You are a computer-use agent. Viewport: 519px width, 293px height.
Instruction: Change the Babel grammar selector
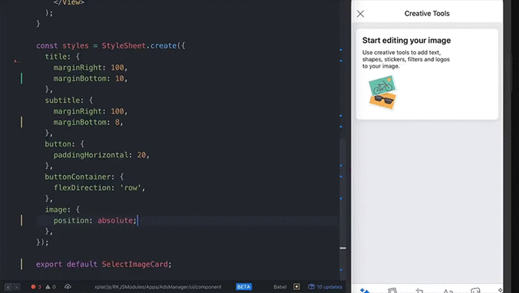[280, 287]
